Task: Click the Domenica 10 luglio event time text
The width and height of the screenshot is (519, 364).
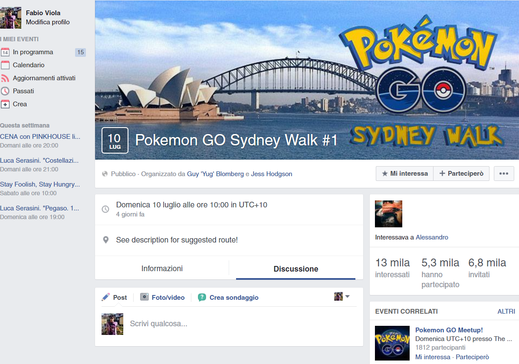Action: (192, 205)
